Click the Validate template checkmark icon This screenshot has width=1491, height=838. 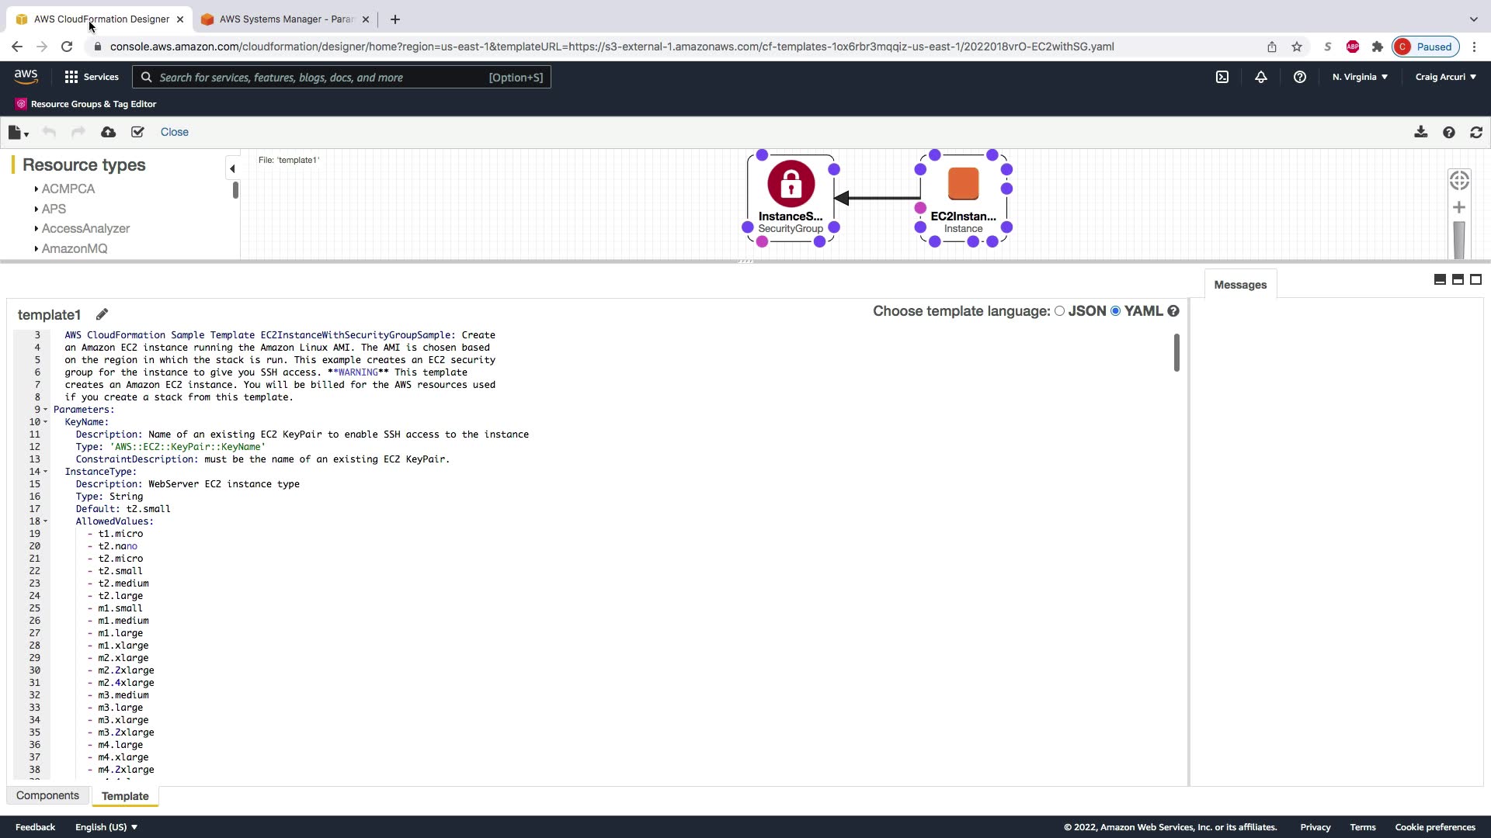tap(137, 132)
